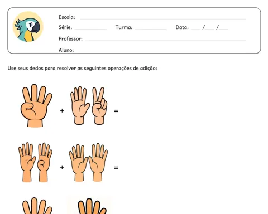Image resolution: width=268 pixels, height=214 pixels.
Task: Click the bottom-left partially visible hand
Action: [37, 206]
